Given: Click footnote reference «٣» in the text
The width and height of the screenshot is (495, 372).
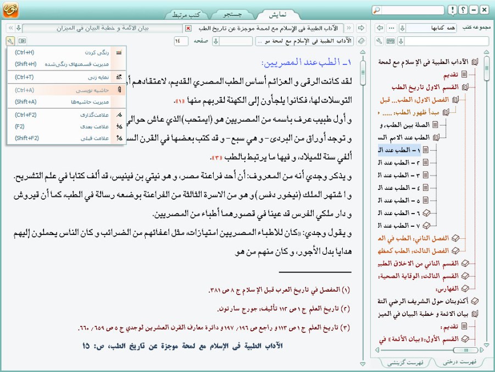Looking at the screenshot, I should [217, 157].
